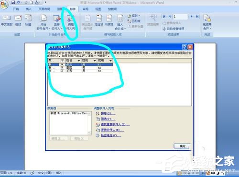Click the 标签 labels icon in the ribbon
The height and width of the screenshot is (177, 239).
tap(28, 18)
